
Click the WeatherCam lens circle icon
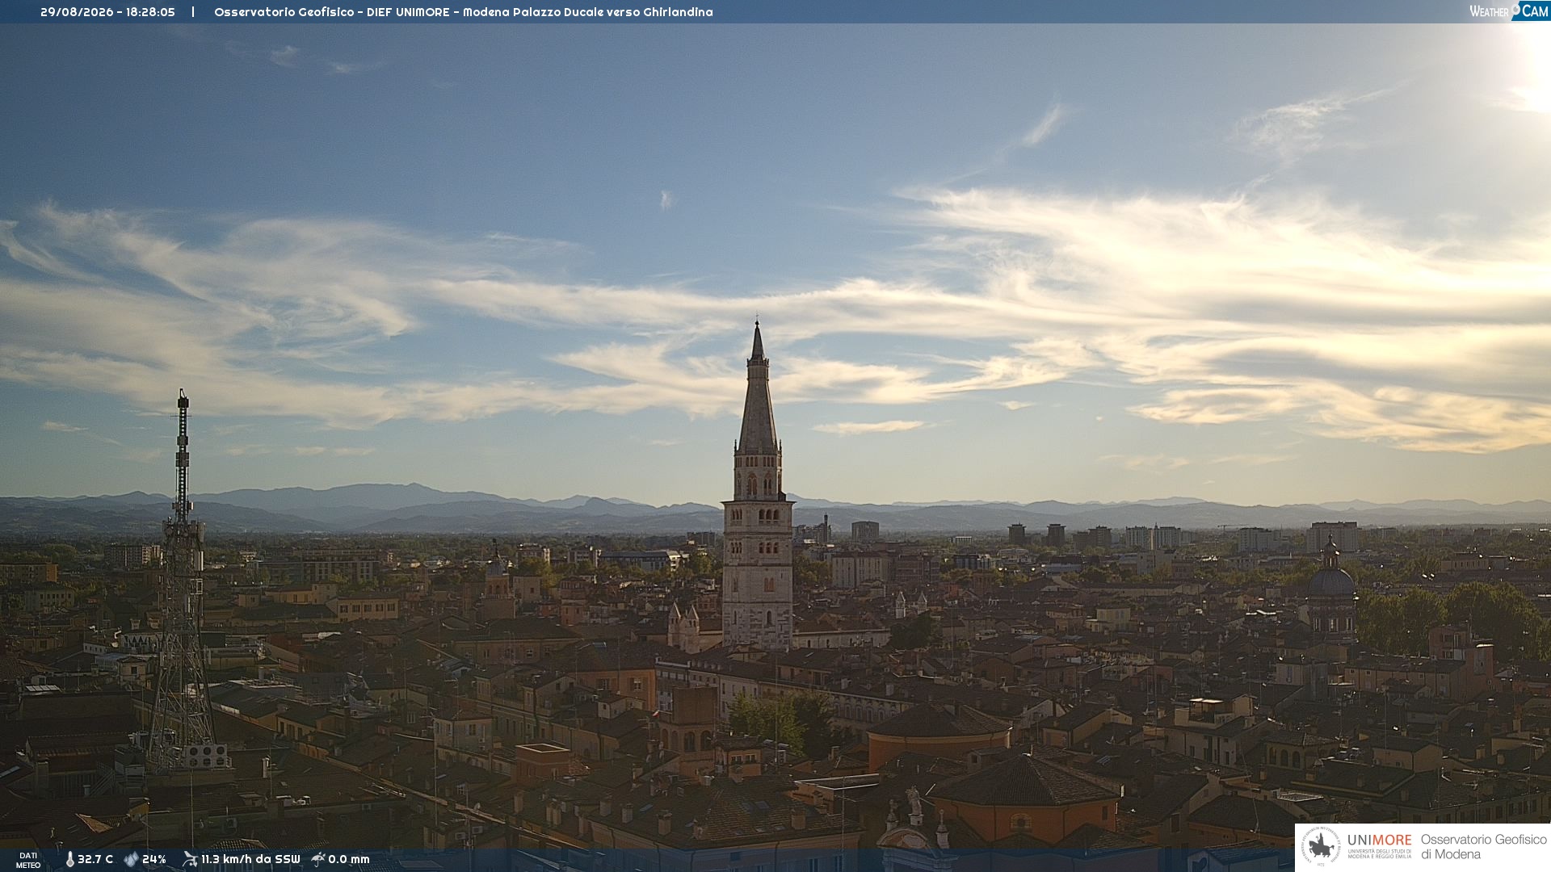coord(1515,8)
